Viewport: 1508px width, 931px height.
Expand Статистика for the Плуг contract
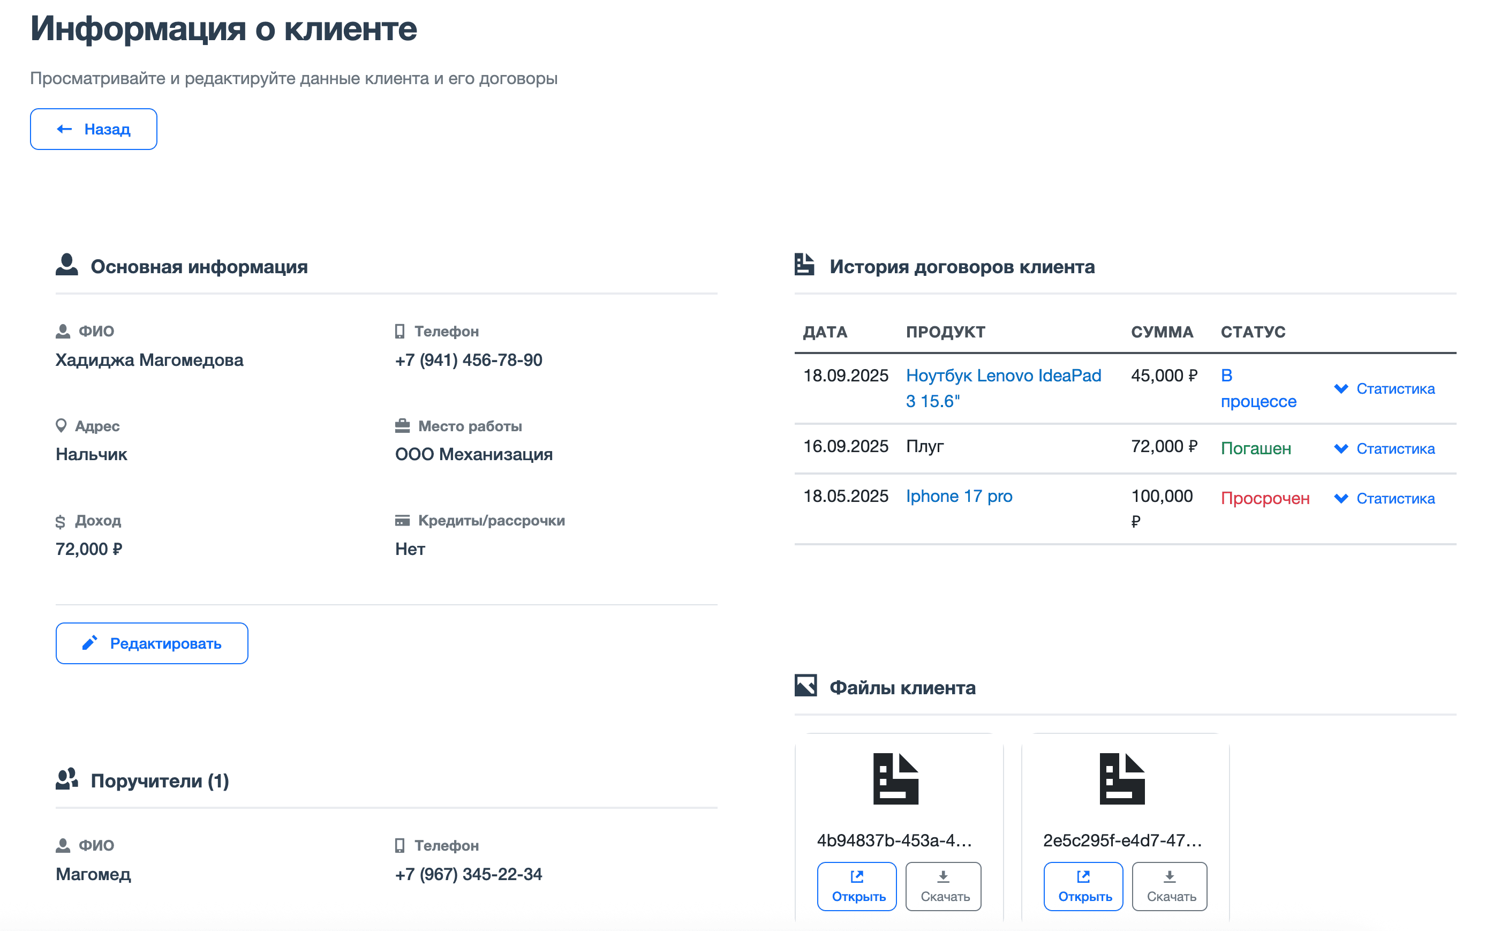coord(1384,448)
